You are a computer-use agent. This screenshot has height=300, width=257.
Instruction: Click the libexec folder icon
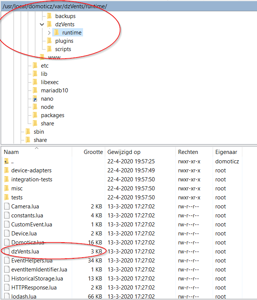click(x=35, y=82)
